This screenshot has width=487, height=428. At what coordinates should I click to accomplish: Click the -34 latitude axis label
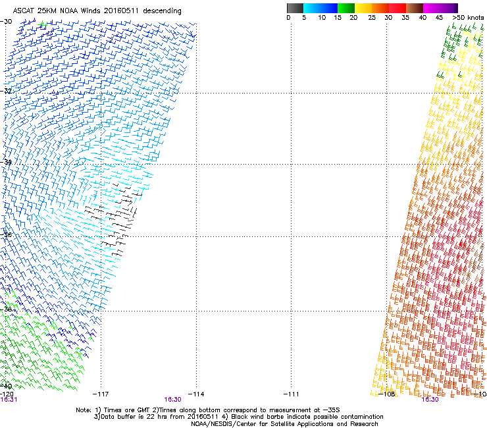point(6,162)
